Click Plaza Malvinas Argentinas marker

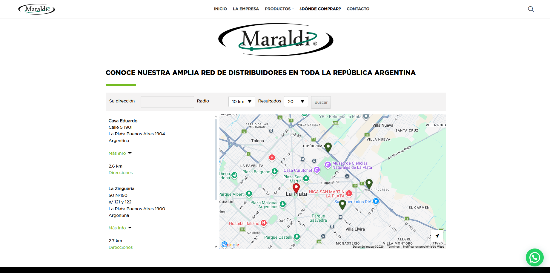283,204
